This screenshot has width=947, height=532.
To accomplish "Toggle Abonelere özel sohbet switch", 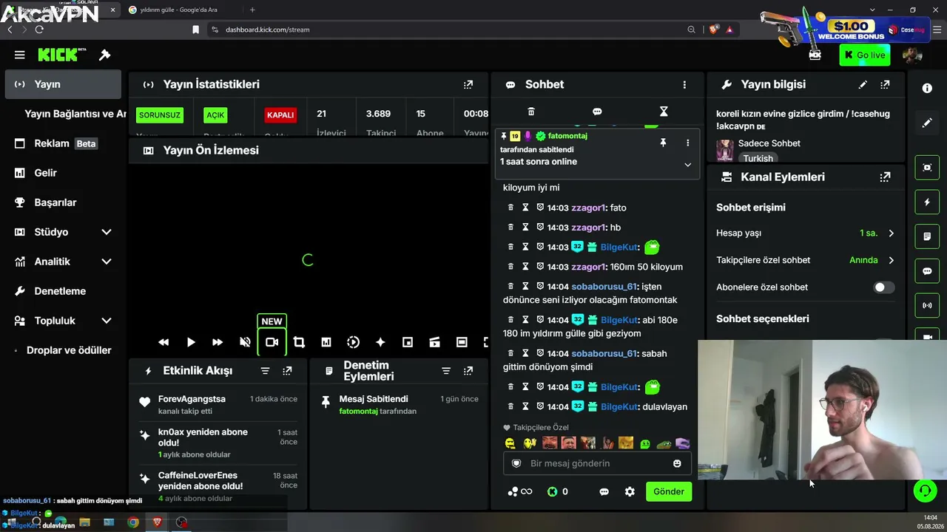I will point(883,287).
